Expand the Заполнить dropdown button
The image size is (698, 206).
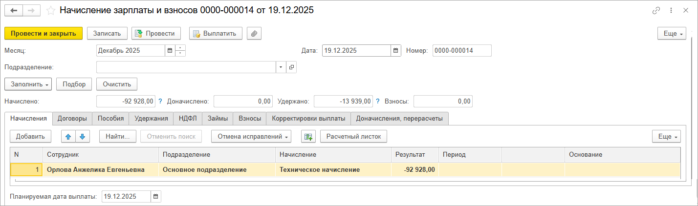27,84
